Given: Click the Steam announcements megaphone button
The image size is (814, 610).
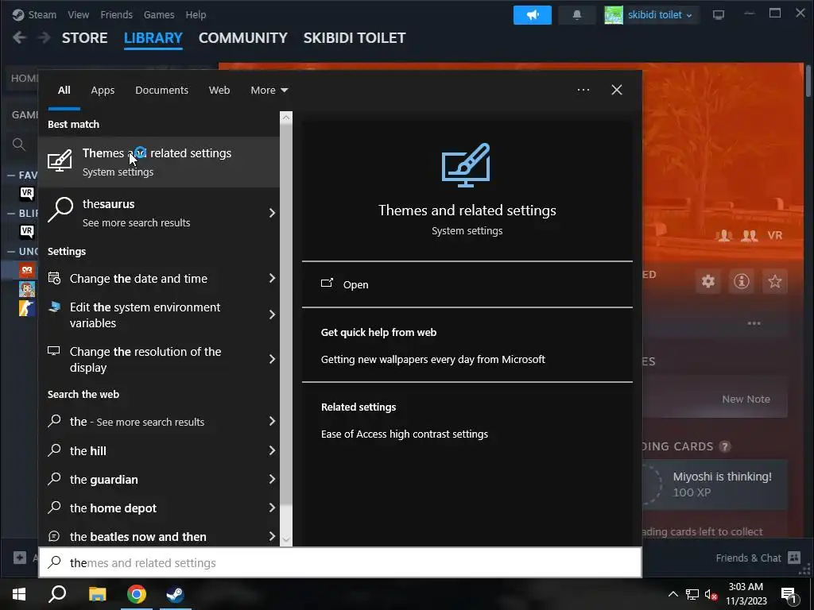Looking at the screenshot, I should click(x=532, y=15).
